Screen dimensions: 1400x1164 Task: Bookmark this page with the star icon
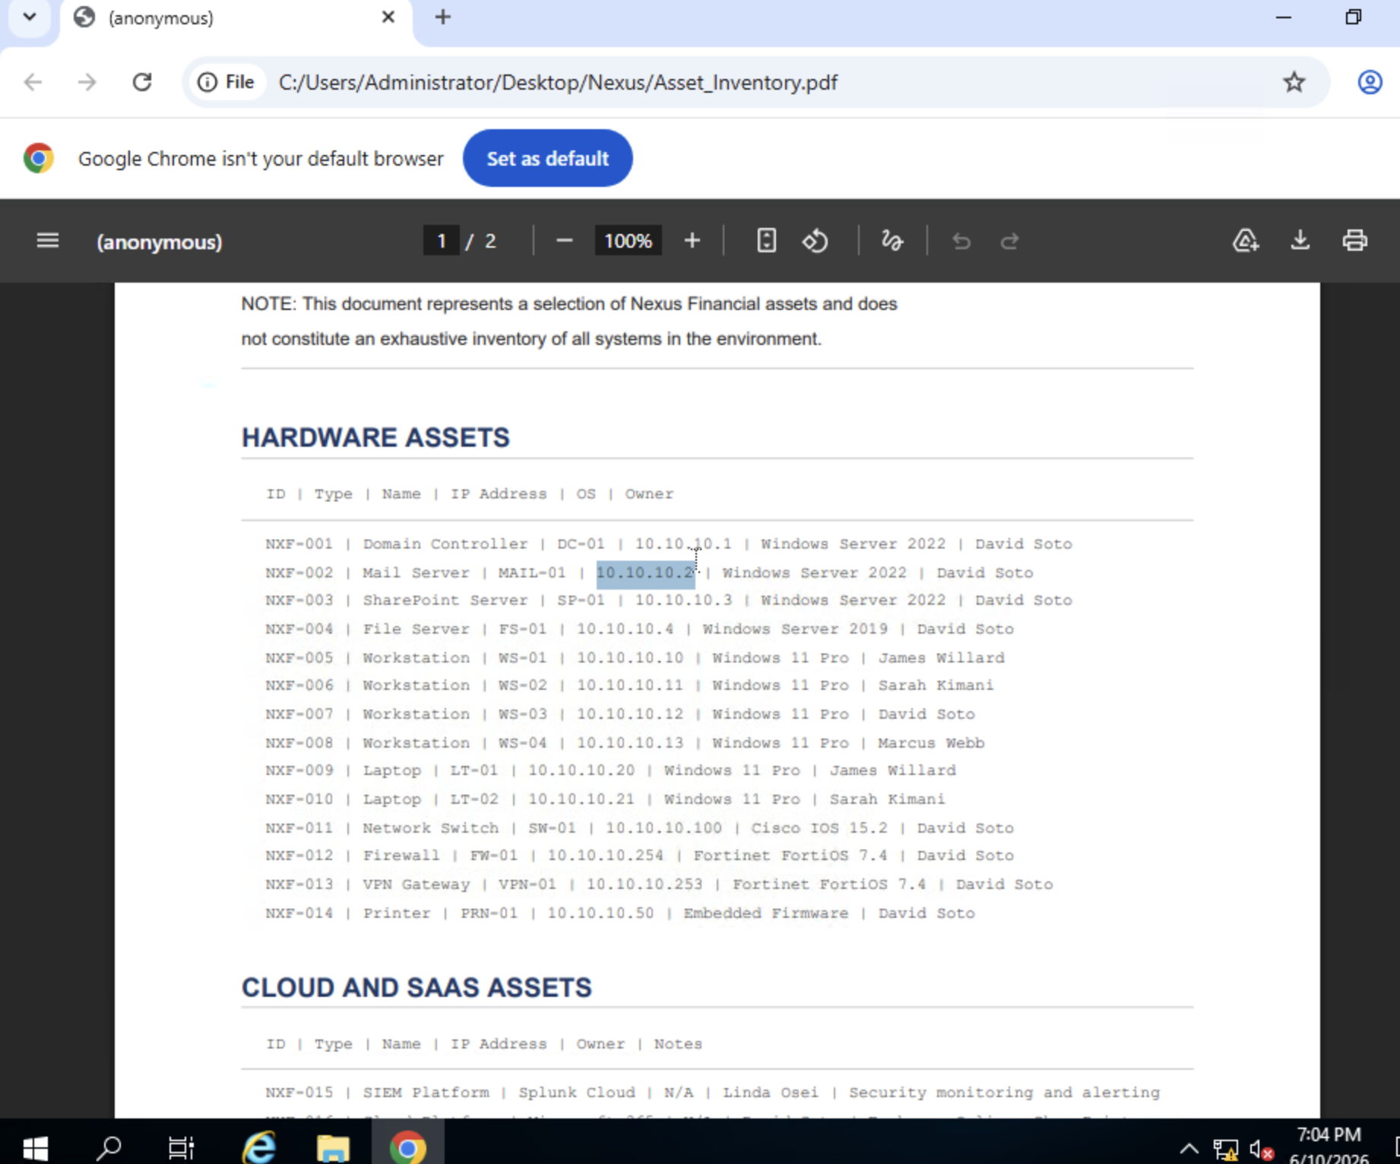pos(1294,82)
